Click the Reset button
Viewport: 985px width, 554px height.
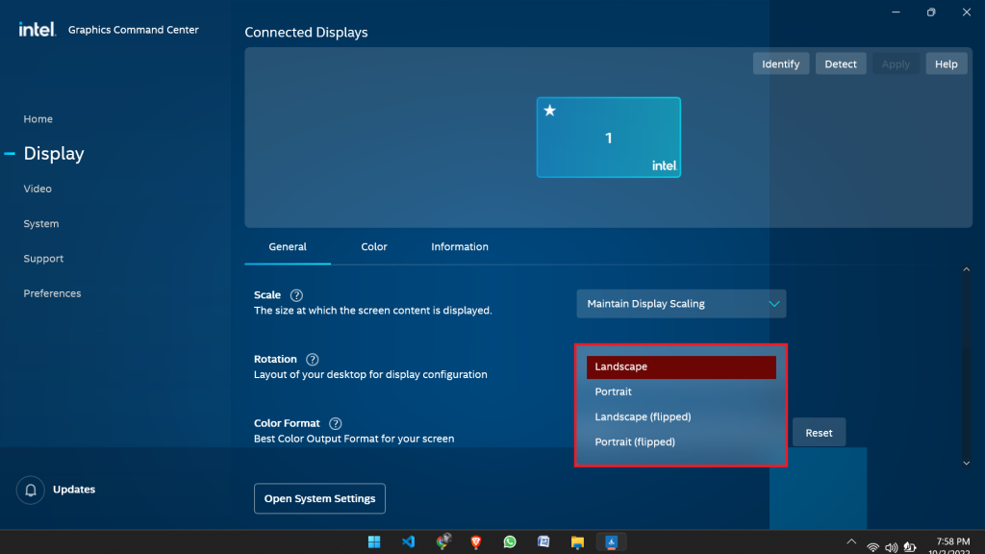coord(820,433)
